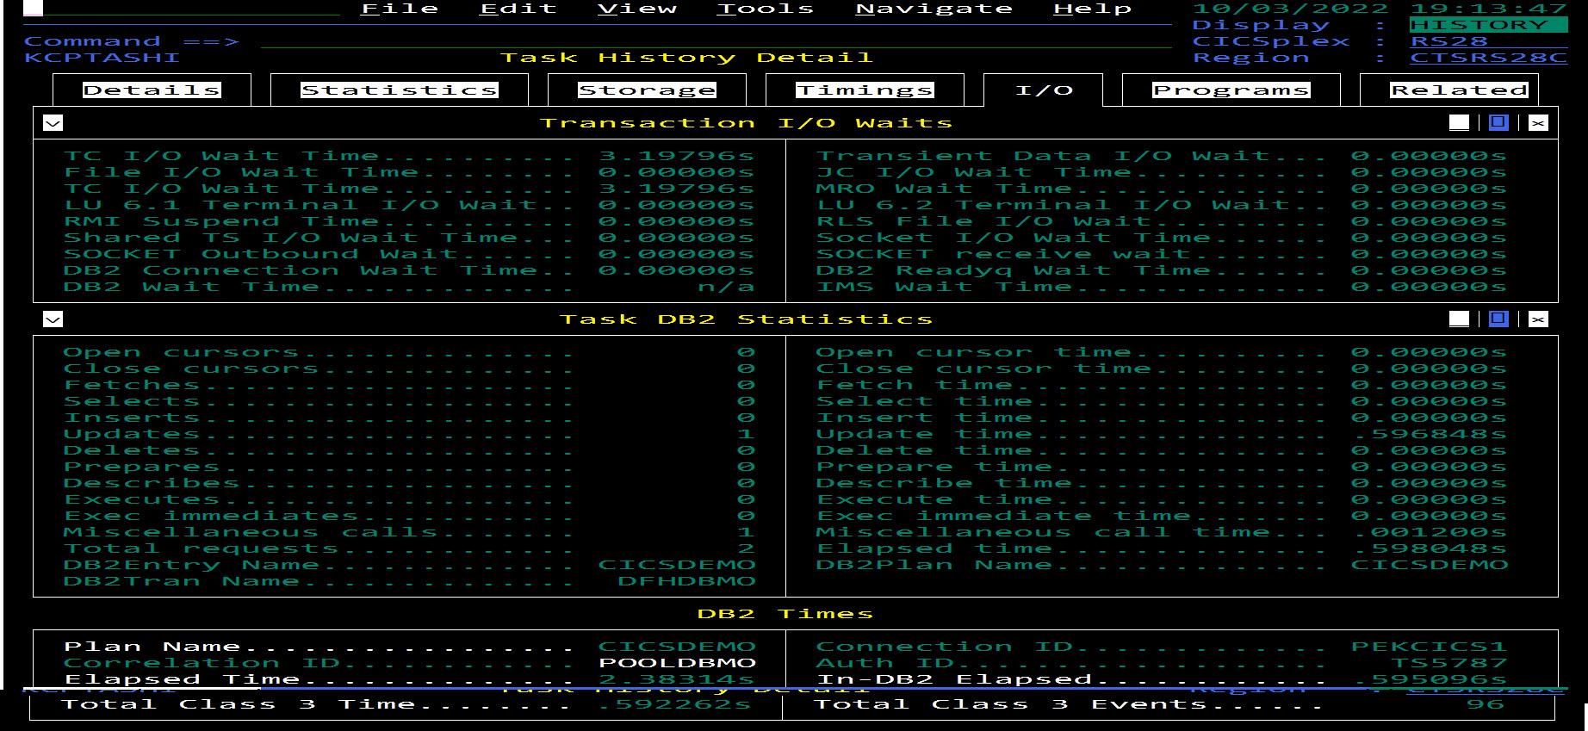Open the Navigate menu
Screen dimensions: 1588x731
tap(934, 9)
